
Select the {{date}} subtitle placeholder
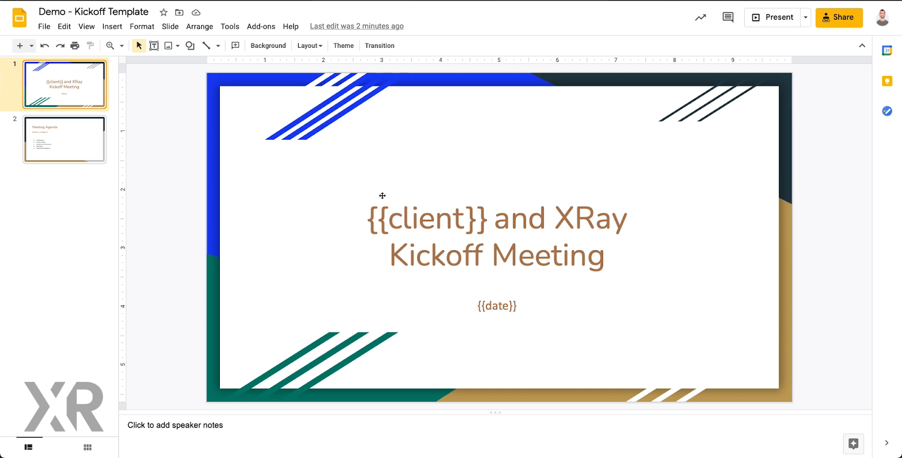click(x=497, y=306)
